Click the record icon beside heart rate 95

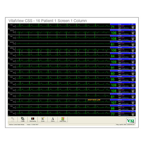[133, 79]
